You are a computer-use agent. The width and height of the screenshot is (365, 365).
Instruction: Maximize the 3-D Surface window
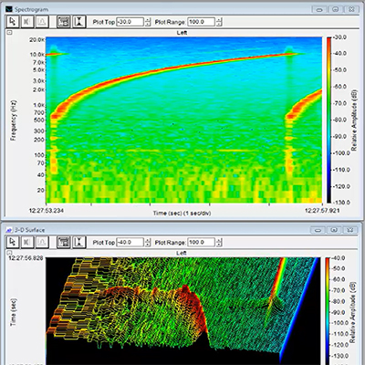(334, 230)
